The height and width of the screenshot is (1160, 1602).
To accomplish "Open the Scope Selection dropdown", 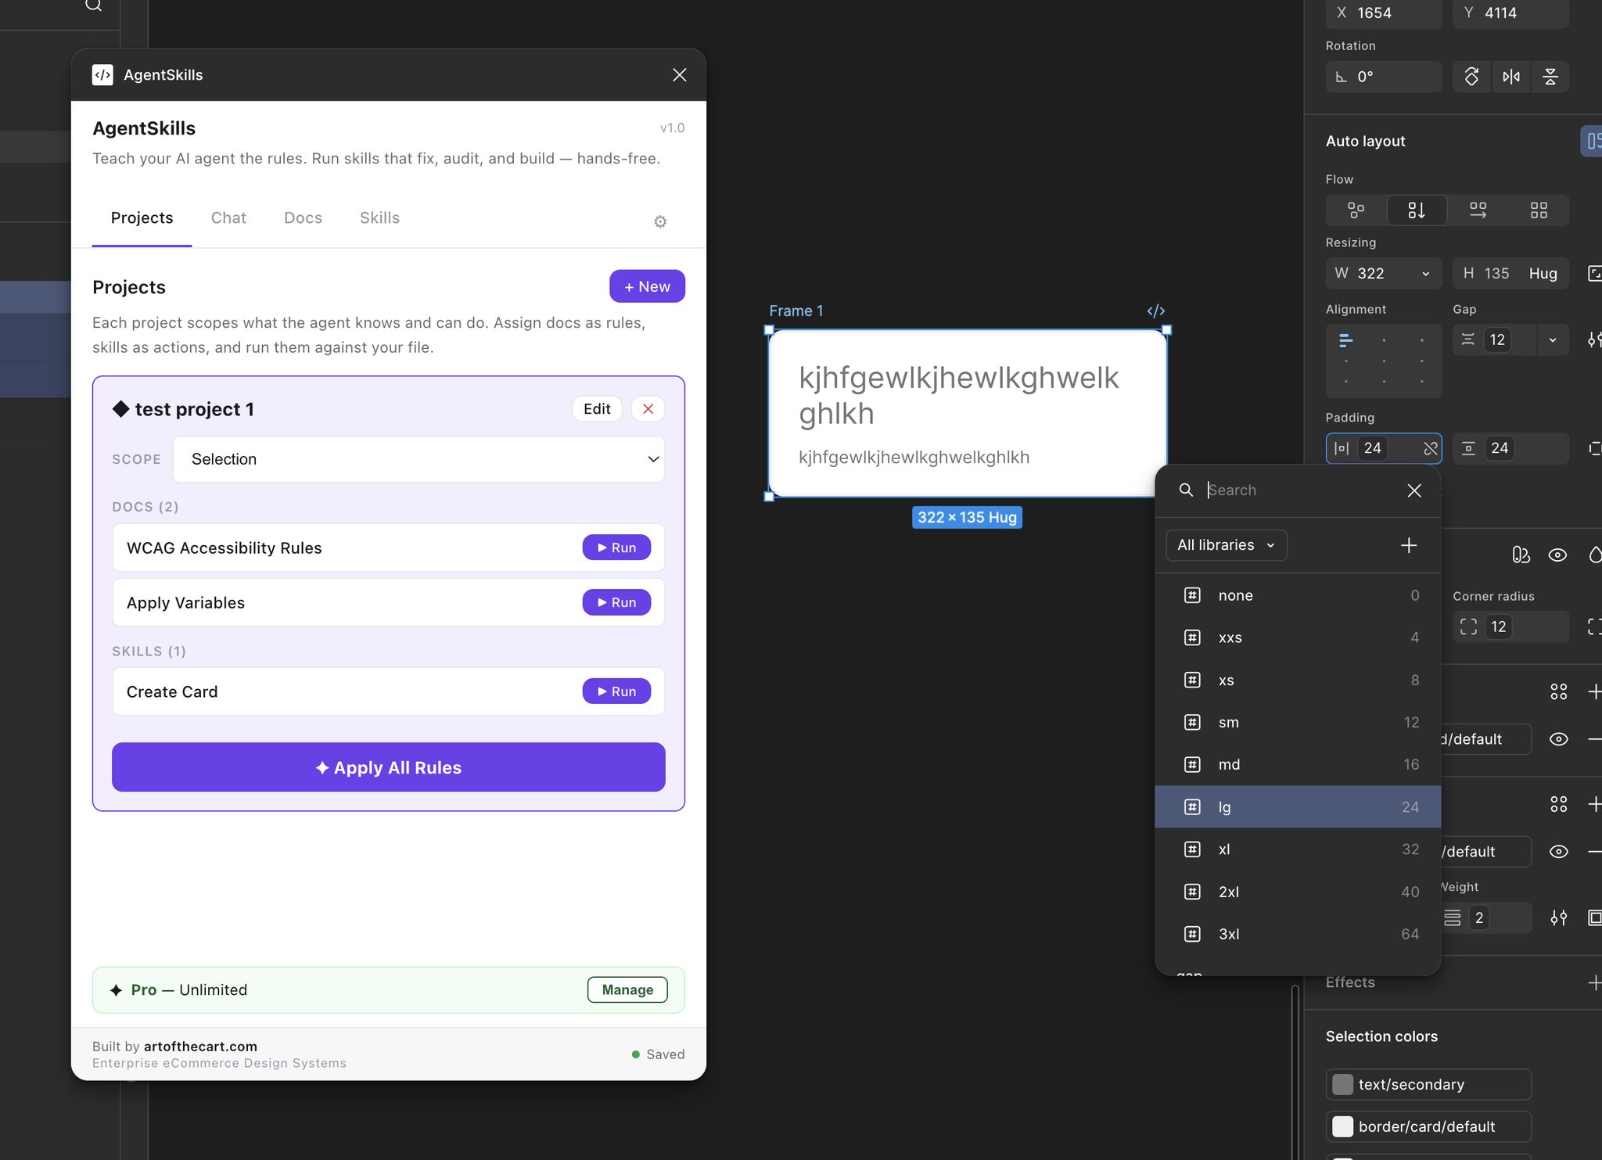I will [x=418, y=459].
